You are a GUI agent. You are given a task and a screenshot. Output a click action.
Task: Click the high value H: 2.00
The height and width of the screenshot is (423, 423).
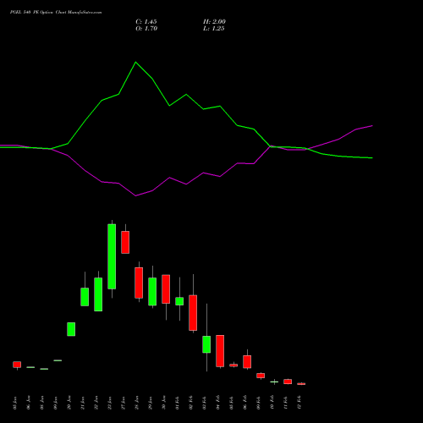(214, 22)
